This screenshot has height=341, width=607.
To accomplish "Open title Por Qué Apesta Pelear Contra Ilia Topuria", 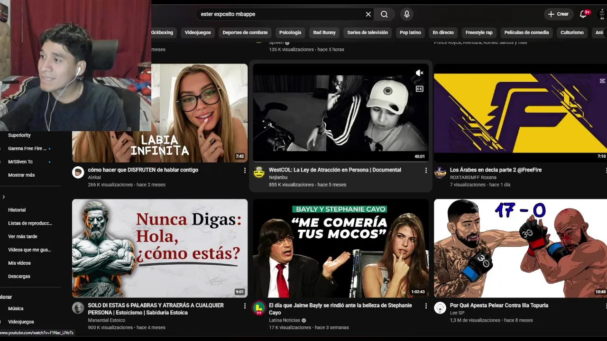I will pos(499,305).
